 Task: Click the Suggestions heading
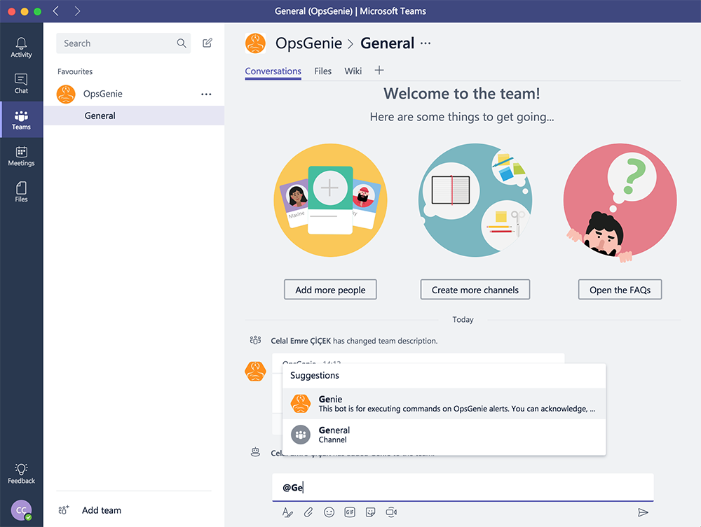315,375
